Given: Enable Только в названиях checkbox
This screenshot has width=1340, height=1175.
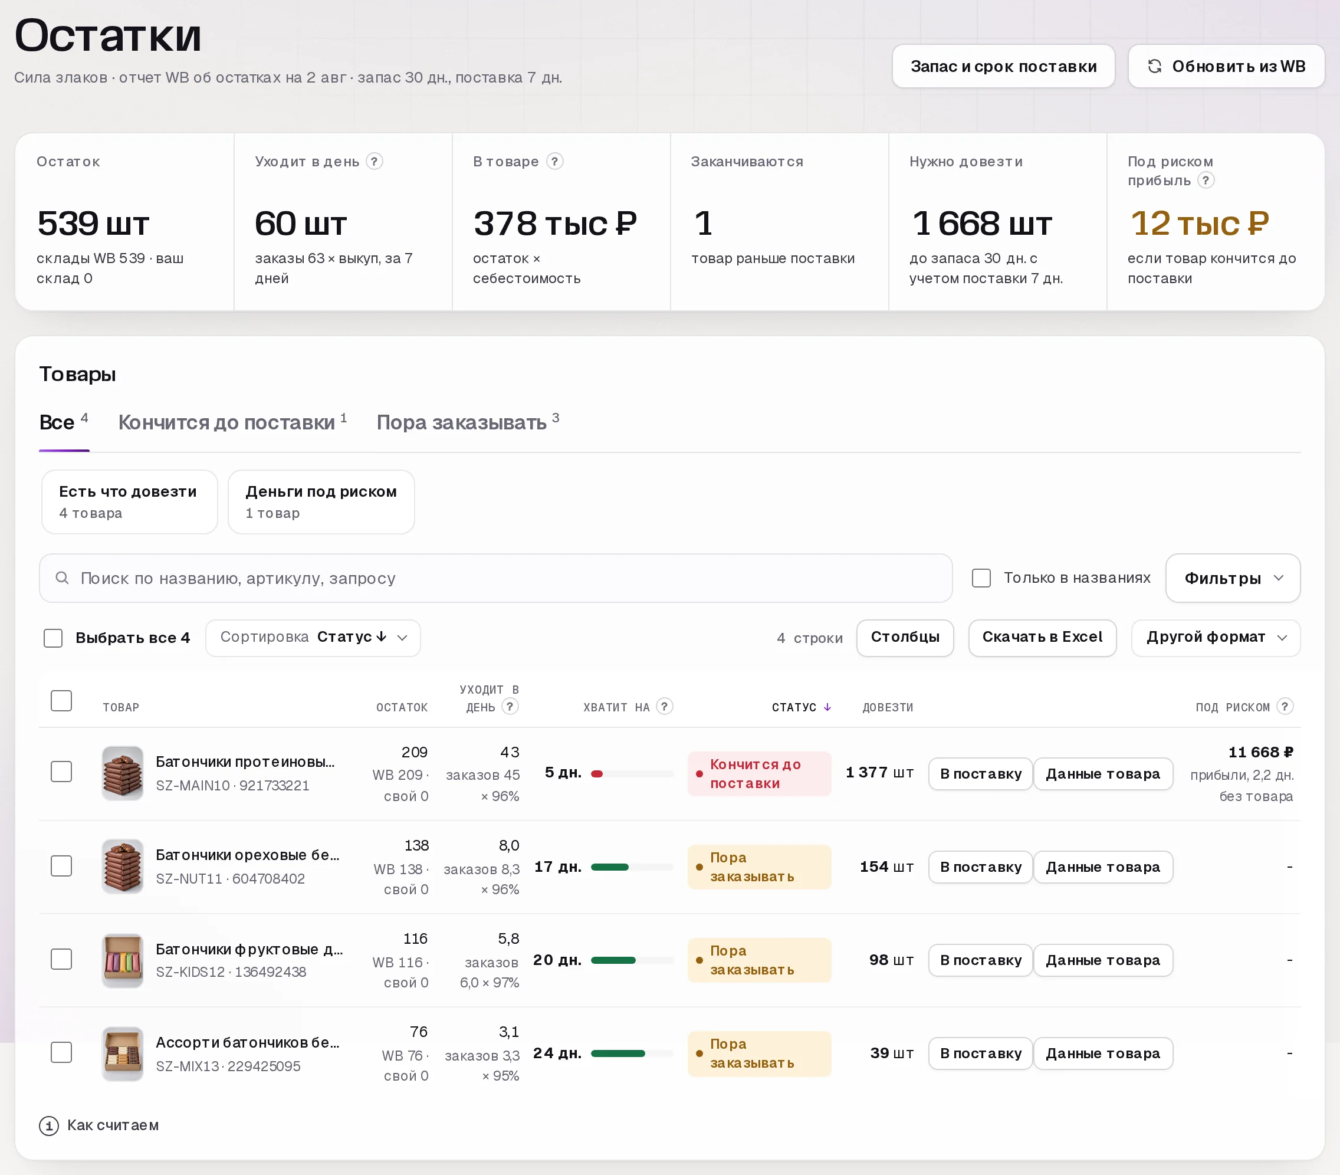Looking at the screenshot, I should [x=981, y=577].
